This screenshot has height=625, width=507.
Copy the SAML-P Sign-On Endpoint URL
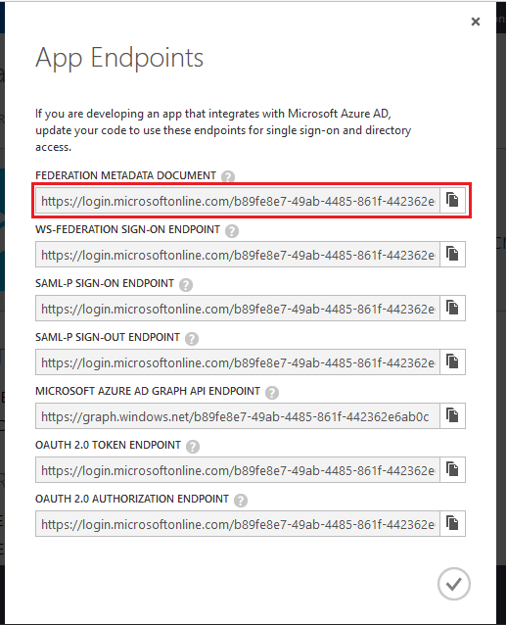point(453,308)
